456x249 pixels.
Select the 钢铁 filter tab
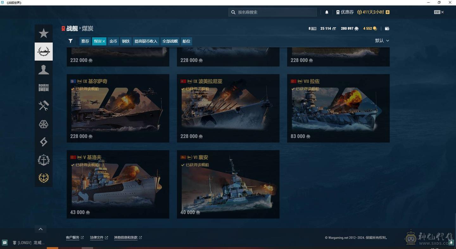point(126,41)
